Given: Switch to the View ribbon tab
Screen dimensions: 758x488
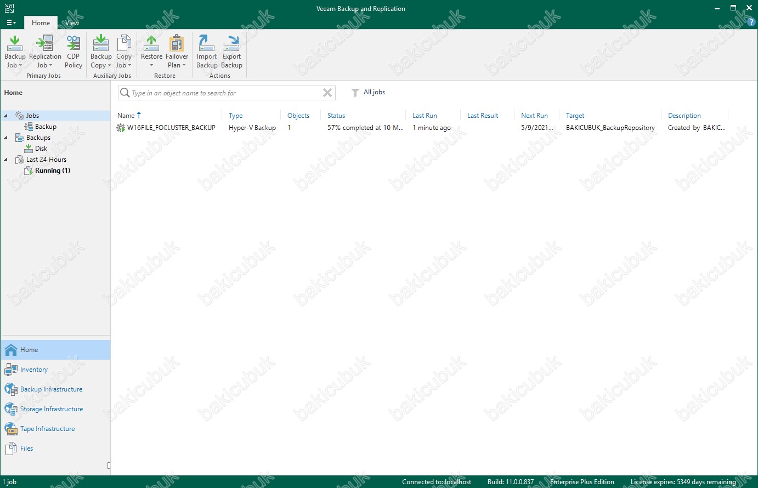Looking at the screenshot, I should pyautogui.click(x=72, y=22).
